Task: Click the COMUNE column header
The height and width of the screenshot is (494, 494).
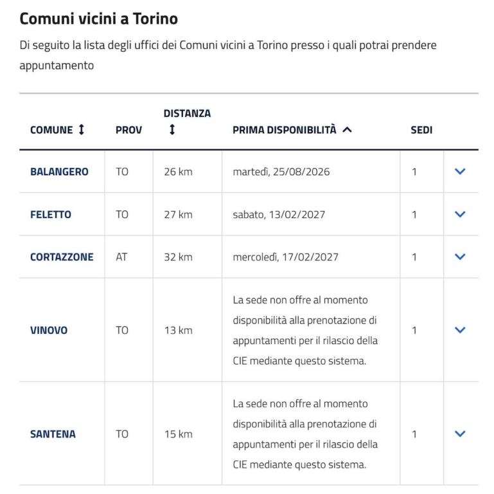Action: click(51, 130)
